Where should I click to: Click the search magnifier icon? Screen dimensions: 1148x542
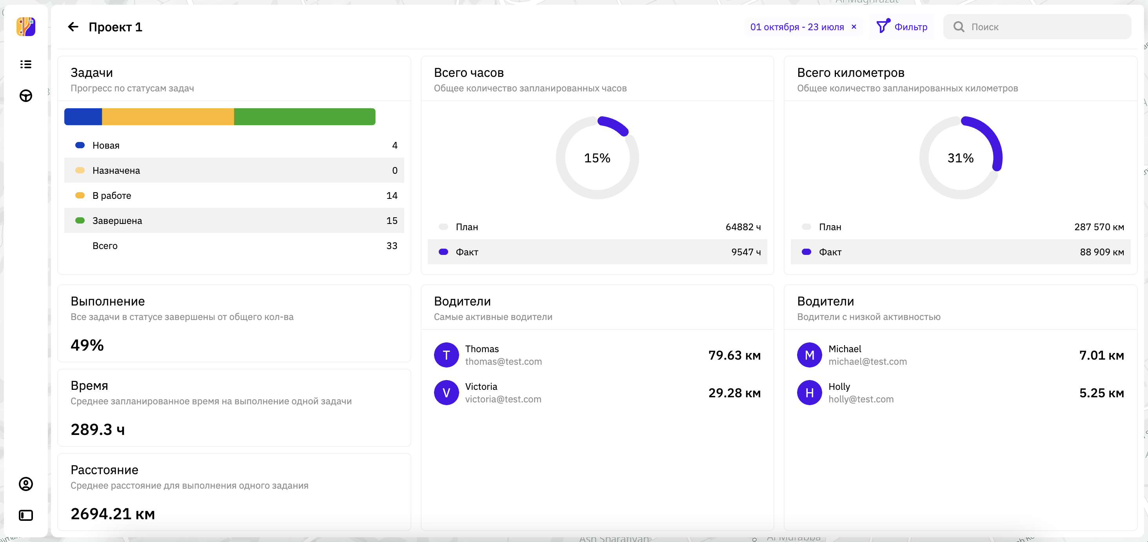point(959,27)
